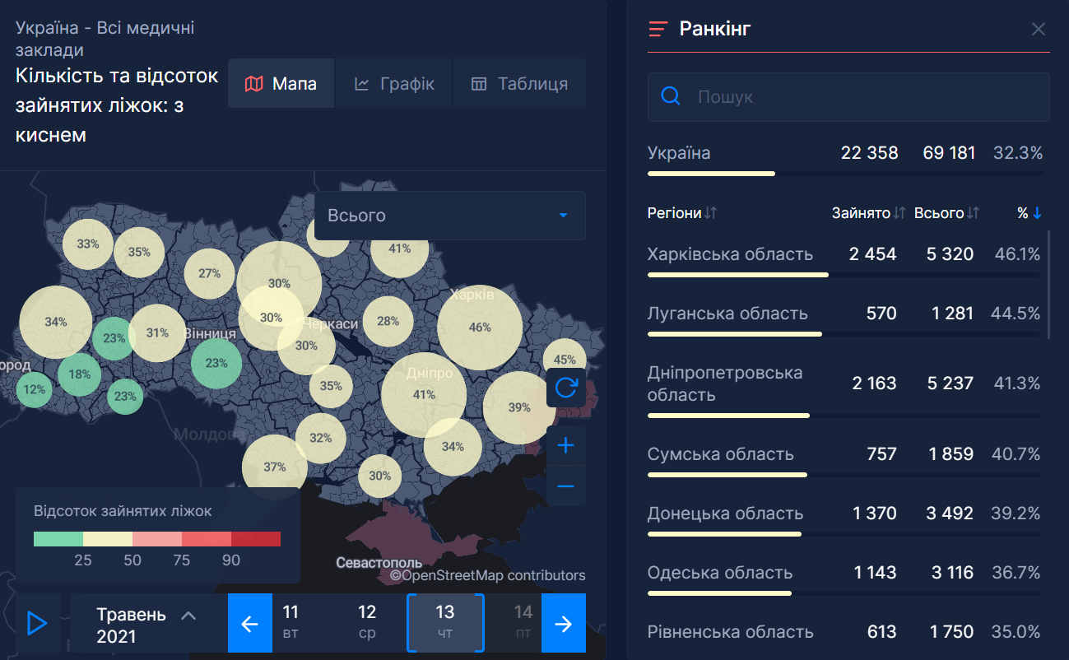Click the 18% green map bubble

coord(80,374)
